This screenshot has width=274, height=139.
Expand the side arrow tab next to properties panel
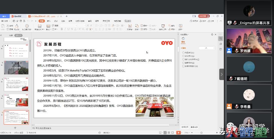[222, 74]
